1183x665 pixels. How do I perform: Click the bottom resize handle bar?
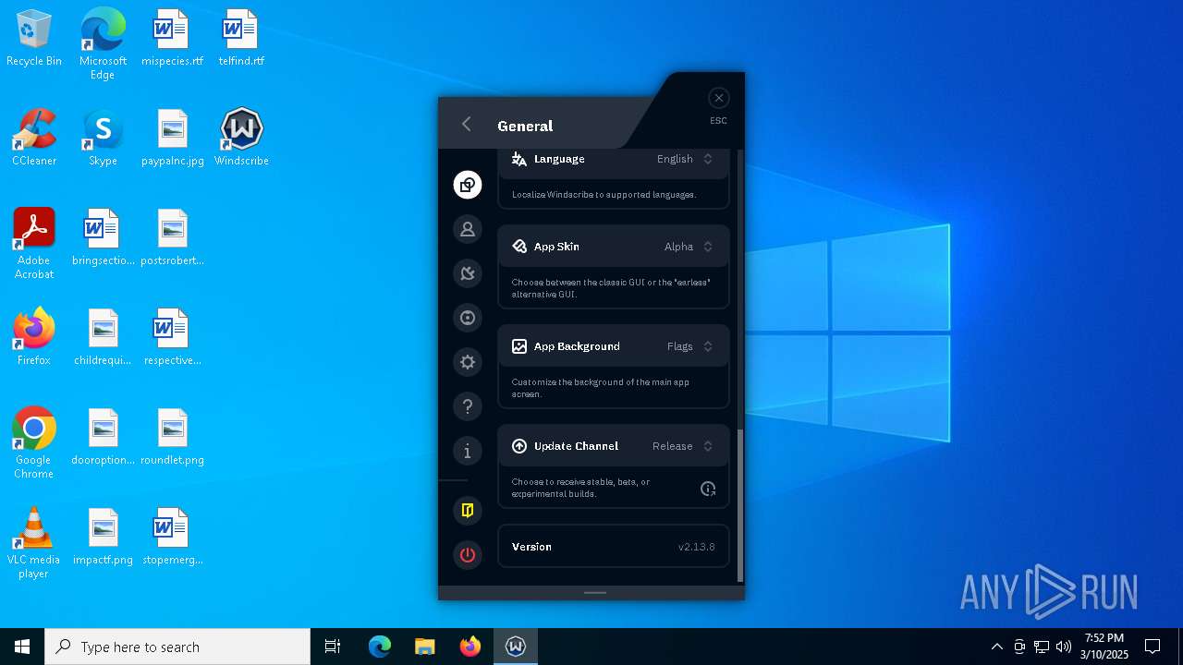pos(595,592)
